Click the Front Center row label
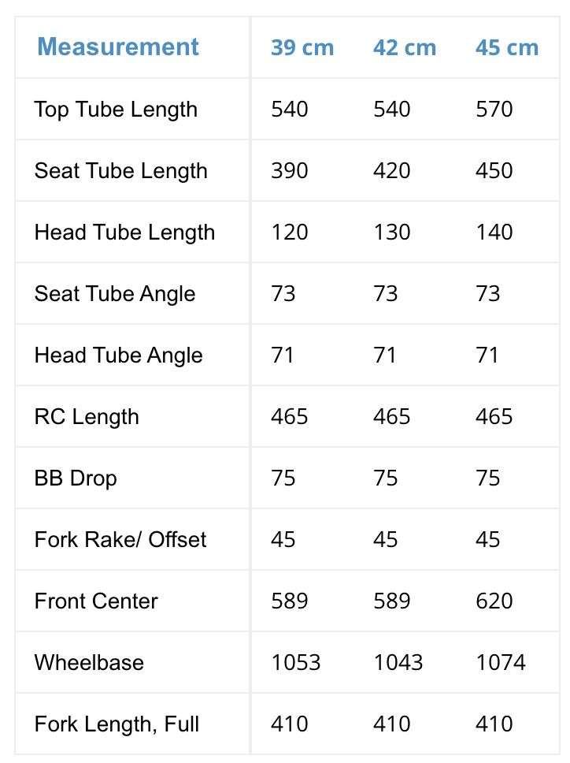 (96, 601)
